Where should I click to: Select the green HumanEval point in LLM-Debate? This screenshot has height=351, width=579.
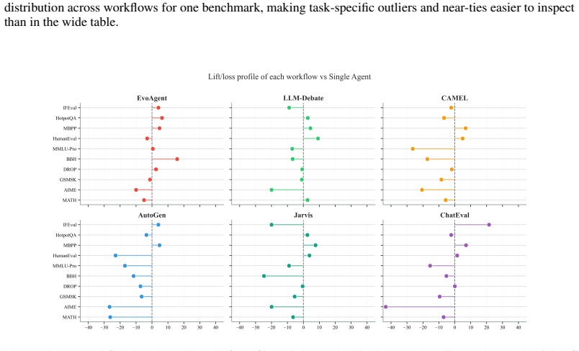tap(318, 138)
